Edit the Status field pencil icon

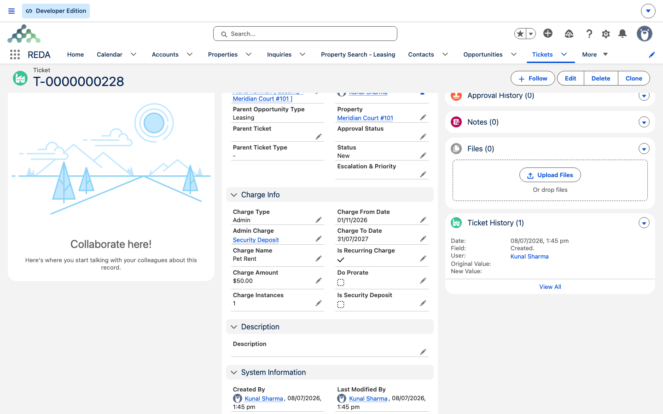pyautogui.click(x=423, y=155)
